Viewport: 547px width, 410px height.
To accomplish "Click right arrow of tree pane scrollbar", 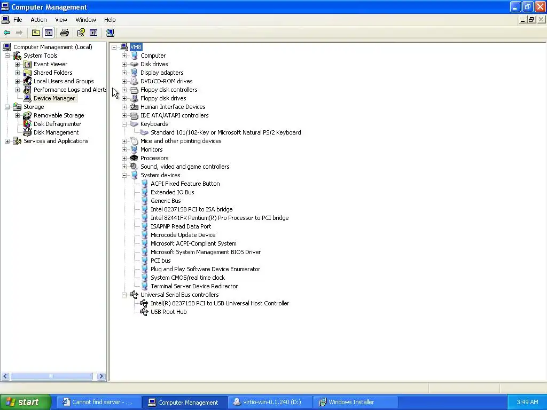I will pos(101,376).
